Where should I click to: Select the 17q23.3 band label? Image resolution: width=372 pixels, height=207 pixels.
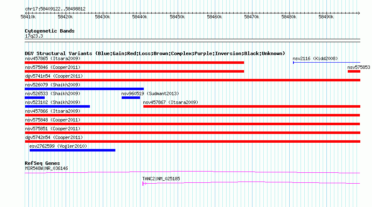click(34, 36)
